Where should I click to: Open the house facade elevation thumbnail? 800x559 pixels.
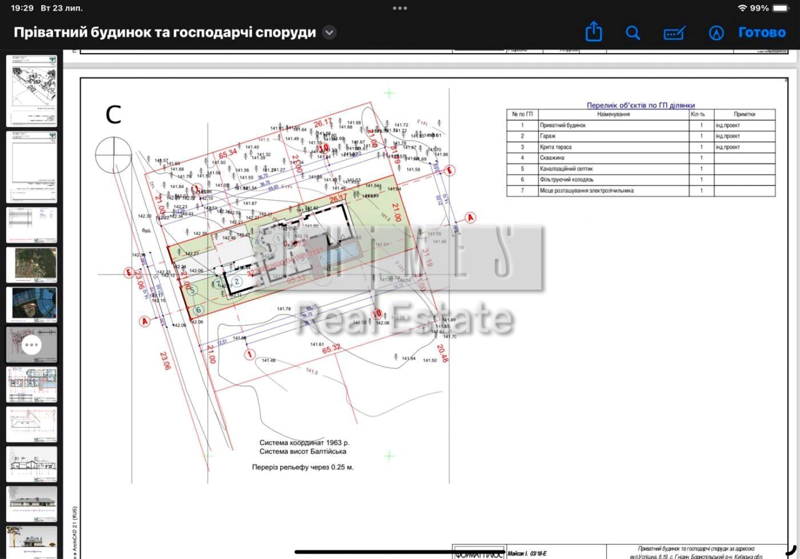pyautogui.click(x=31, y=504)
